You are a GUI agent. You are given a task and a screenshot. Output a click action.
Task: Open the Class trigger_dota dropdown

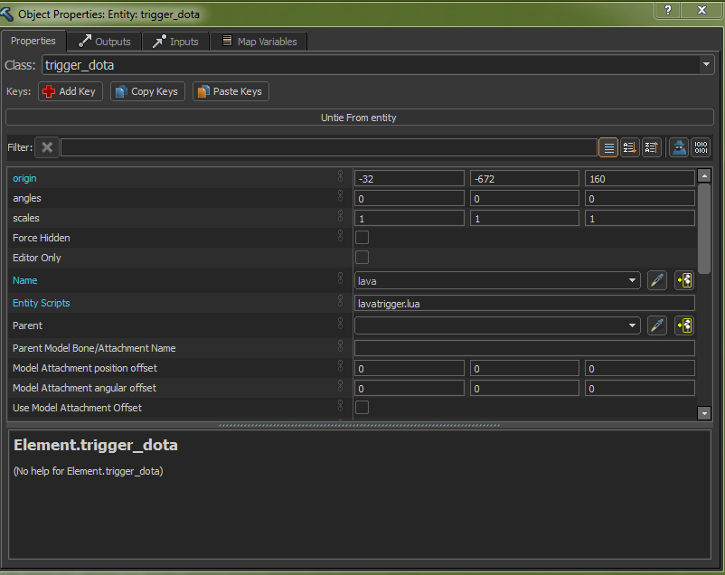tap(706, 65)
